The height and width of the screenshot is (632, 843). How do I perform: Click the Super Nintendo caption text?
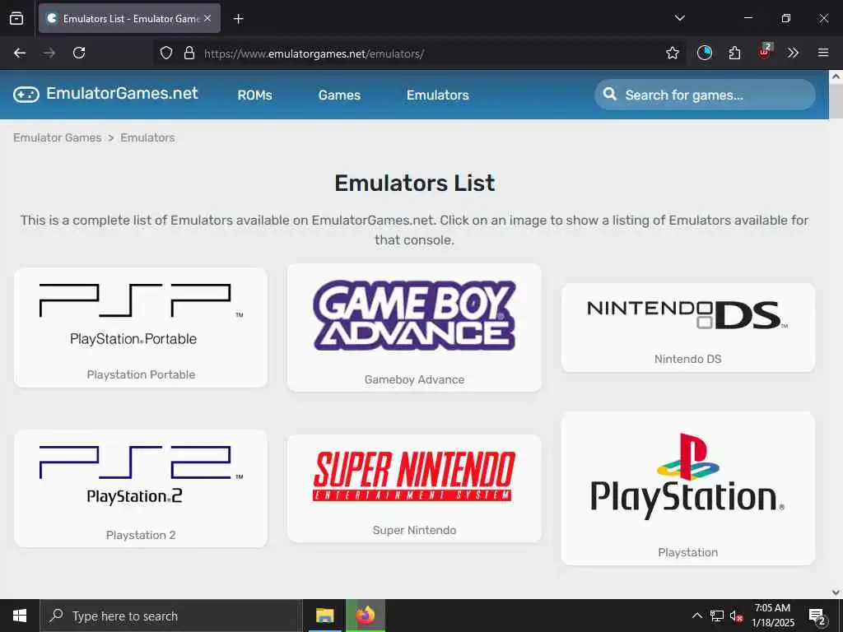(414, 530)
